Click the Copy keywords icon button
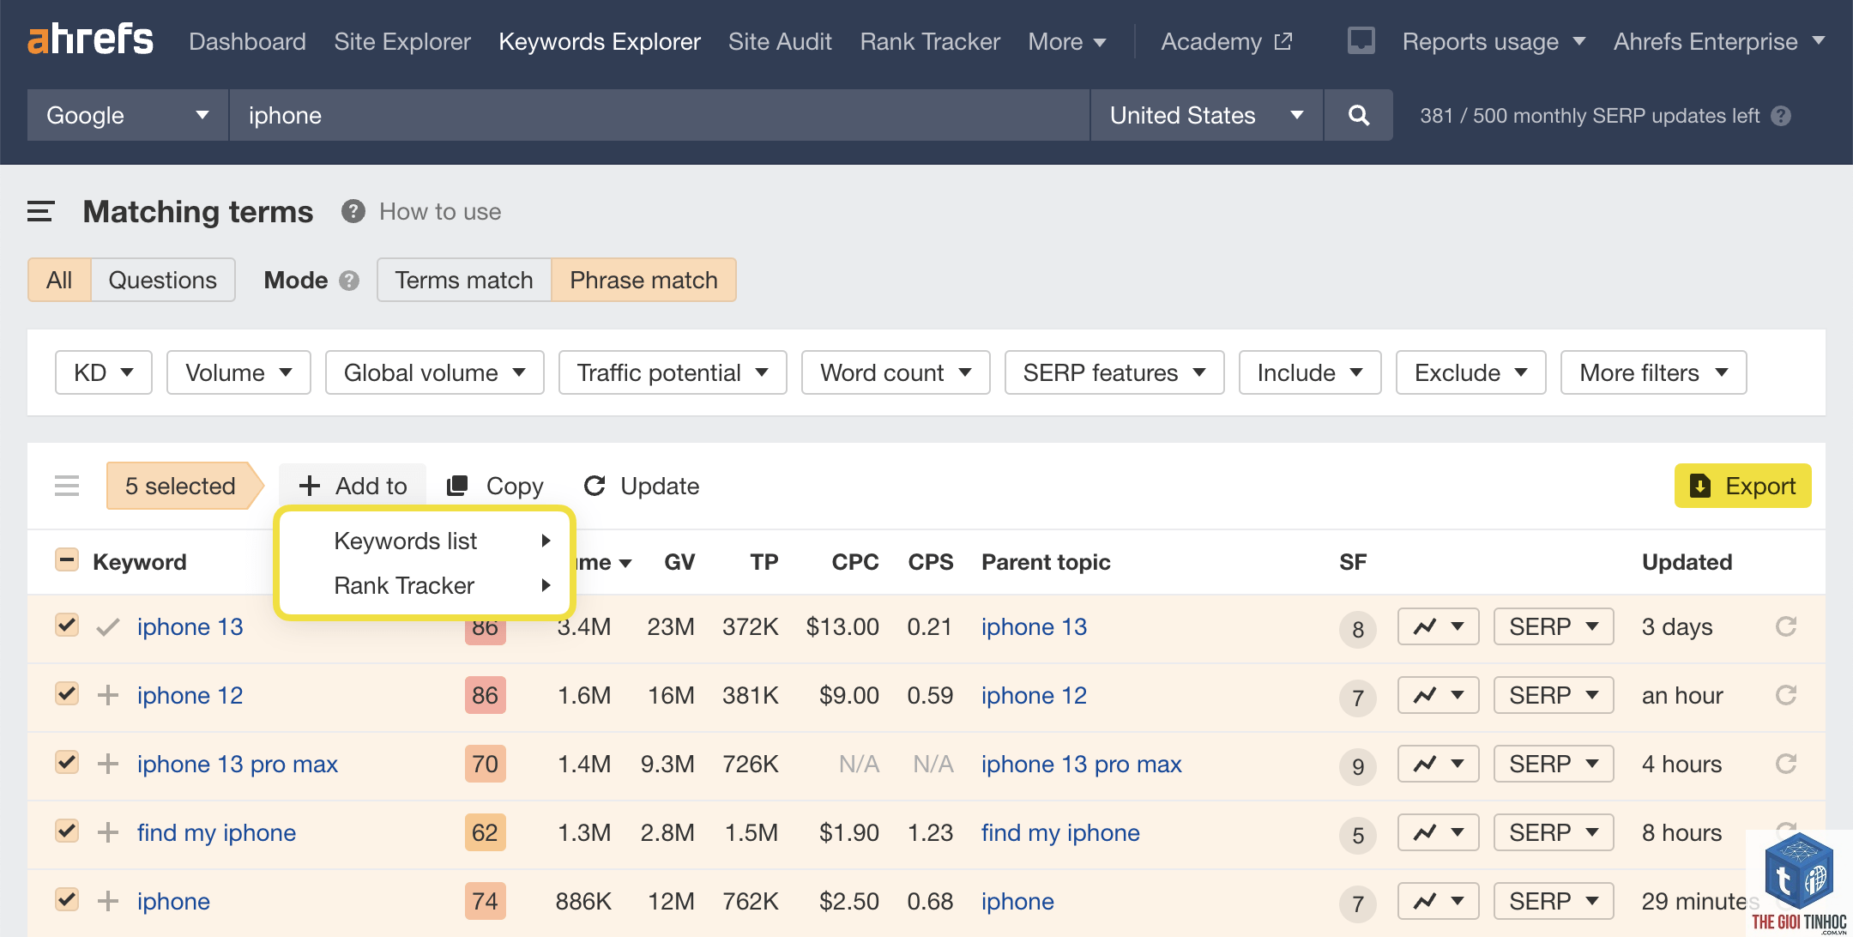Image resolution: width=1853 pixels, height=937 pixels. pyautogui.click(x=495, y=486)
